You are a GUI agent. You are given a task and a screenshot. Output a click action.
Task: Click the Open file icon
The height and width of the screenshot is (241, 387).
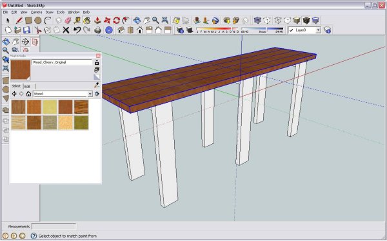tap(17, 30)
